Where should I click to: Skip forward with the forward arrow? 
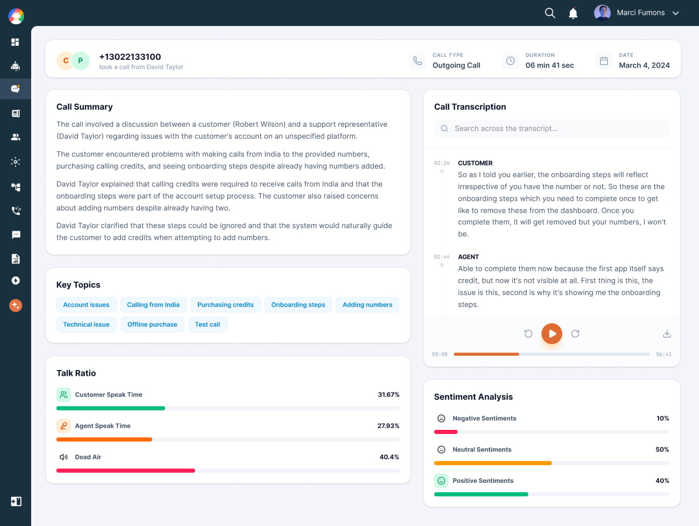point(575,334)
